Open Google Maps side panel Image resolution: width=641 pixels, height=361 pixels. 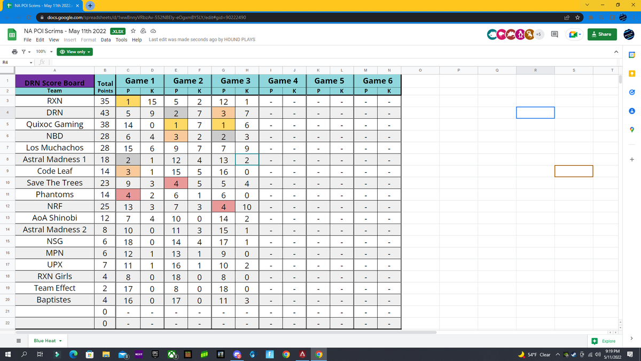(x=632, y=129)
